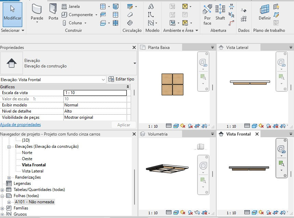This screenshot has height=218, width=294.
Task: Toggle shadows in Planta Baixa view bar
Action: pyautogui.click(x=190, y=126)
